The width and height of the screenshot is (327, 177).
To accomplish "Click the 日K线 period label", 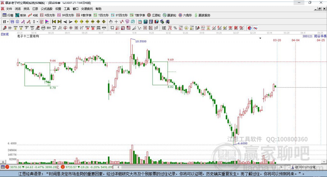I will (x=4, y=34).
